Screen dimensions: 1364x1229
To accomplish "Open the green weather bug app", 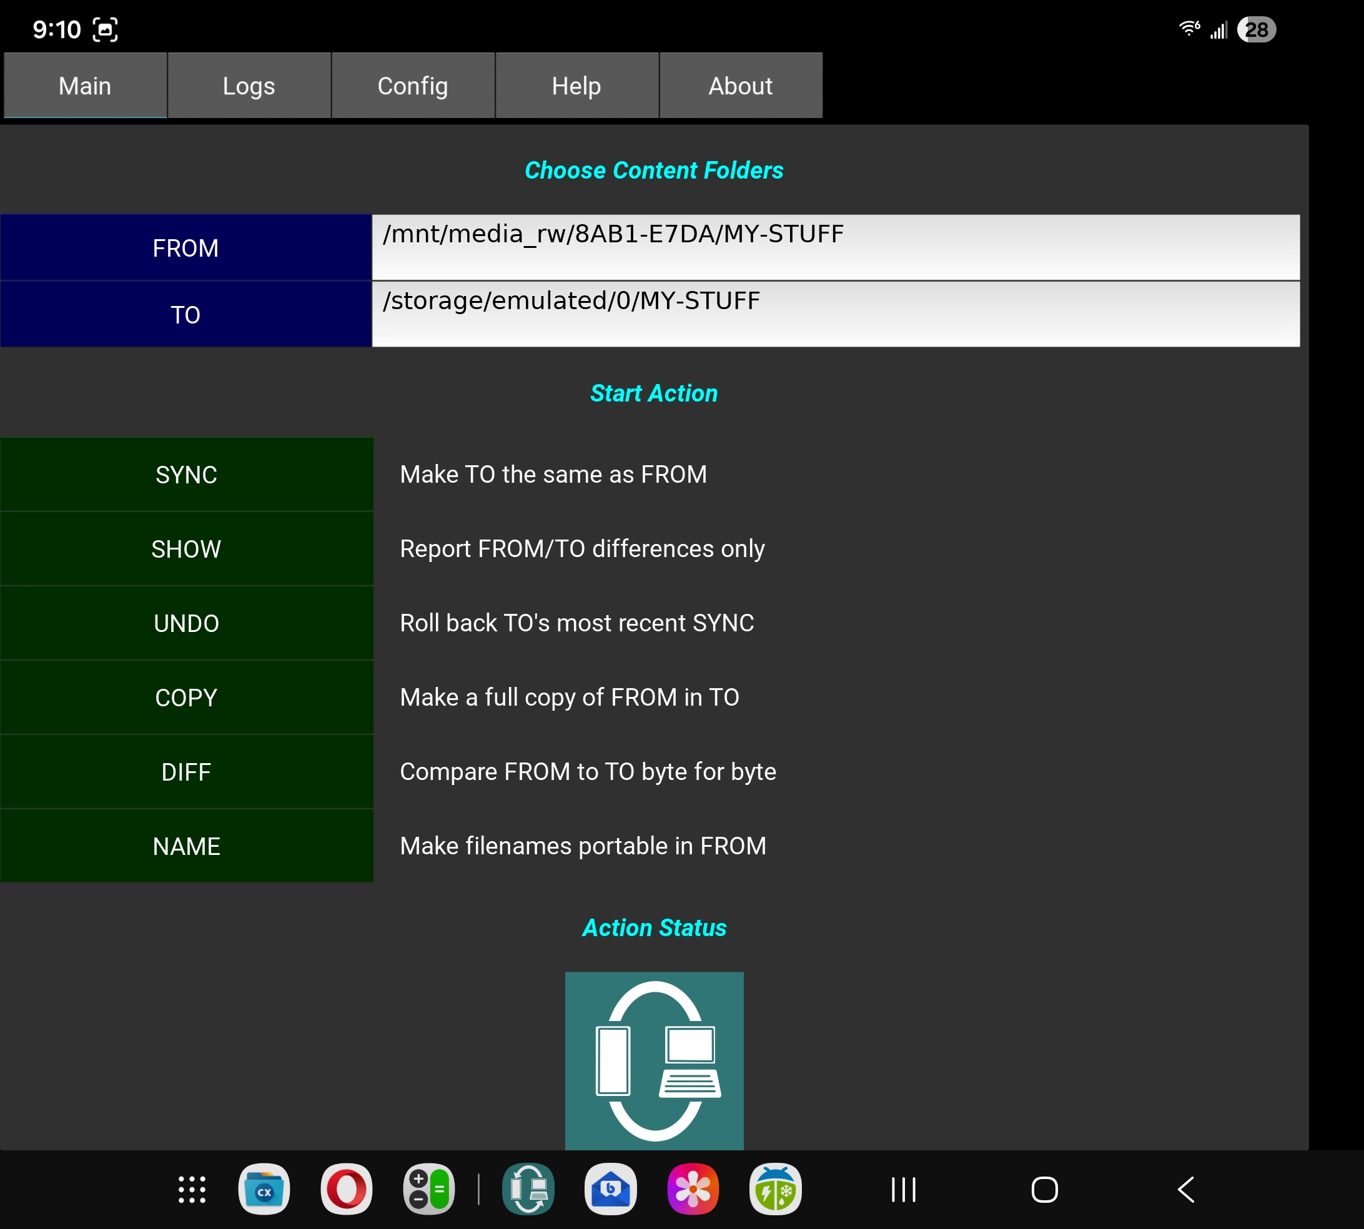I will tap(775, 1190).
